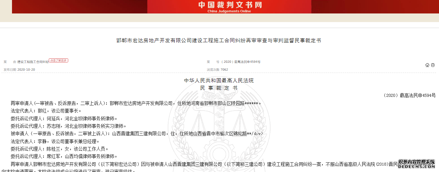
Task: Click the printer icon
Action: 433,65
